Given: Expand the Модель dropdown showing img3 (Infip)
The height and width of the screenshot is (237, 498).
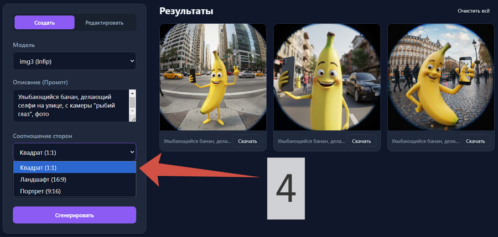Looking at the screenshot, I should (x=74, y=61).
